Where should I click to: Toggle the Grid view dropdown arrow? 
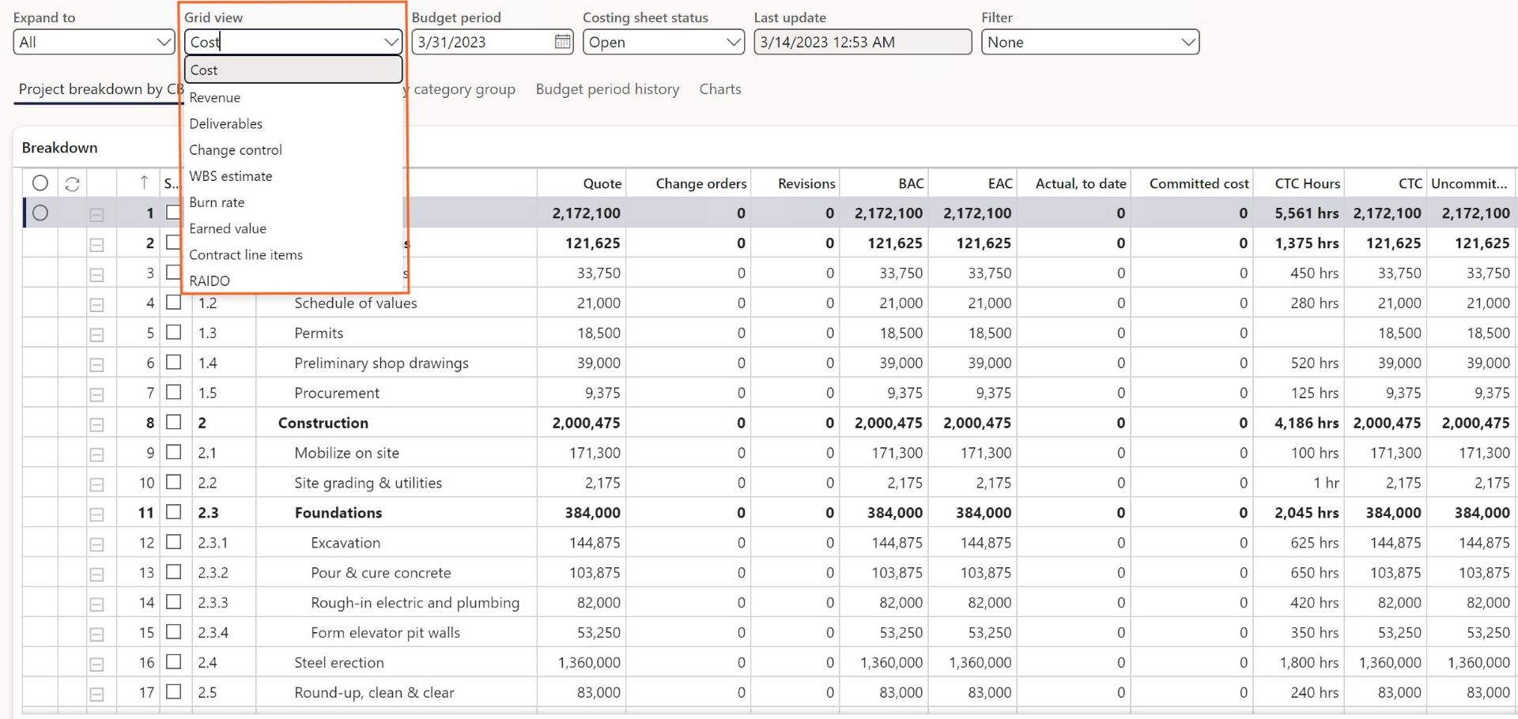[x=391, y=42]
